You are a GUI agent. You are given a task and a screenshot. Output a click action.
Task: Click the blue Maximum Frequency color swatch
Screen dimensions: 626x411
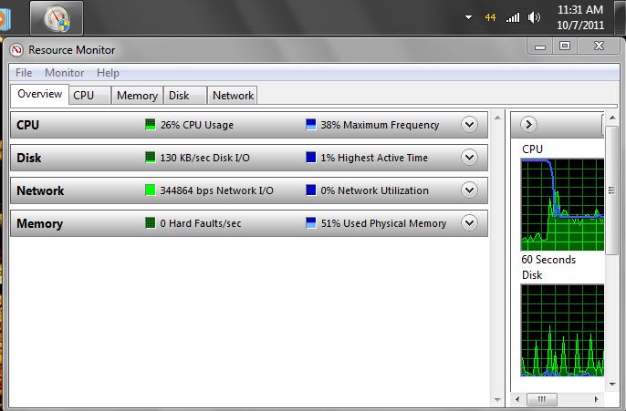[x=310, y=124]
